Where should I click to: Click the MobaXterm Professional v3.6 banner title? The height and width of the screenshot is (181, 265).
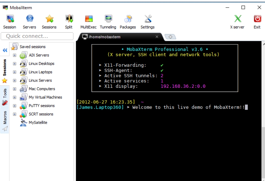click(x=165, y=49)
